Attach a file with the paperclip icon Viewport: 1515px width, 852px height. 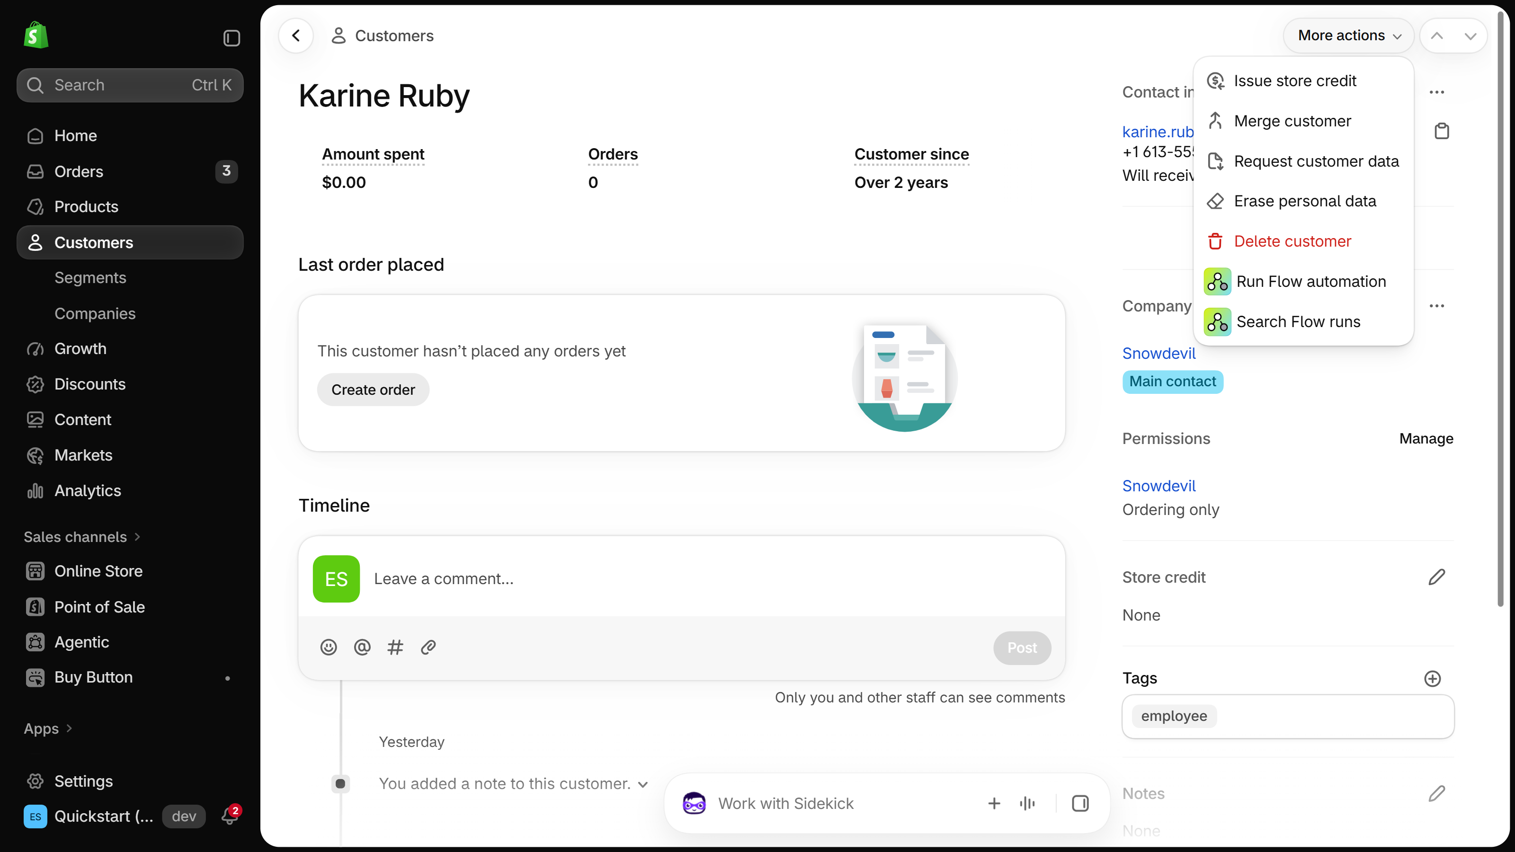click(x=428, y=648)
